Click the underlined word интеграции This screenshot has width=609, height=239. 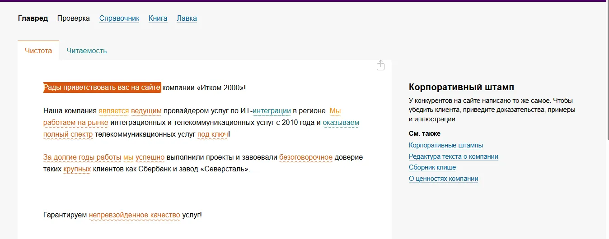pos(272,110)
